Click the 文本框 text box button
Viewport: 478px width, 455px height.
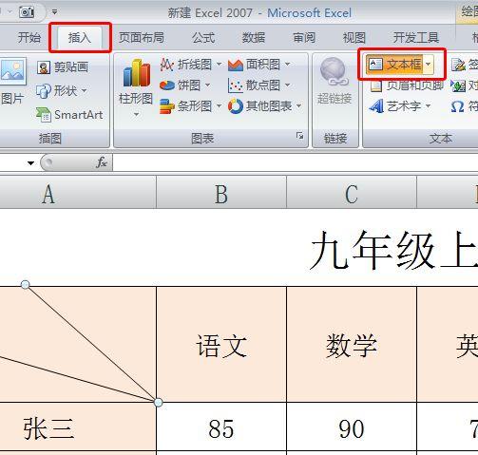tap(394, 65)
